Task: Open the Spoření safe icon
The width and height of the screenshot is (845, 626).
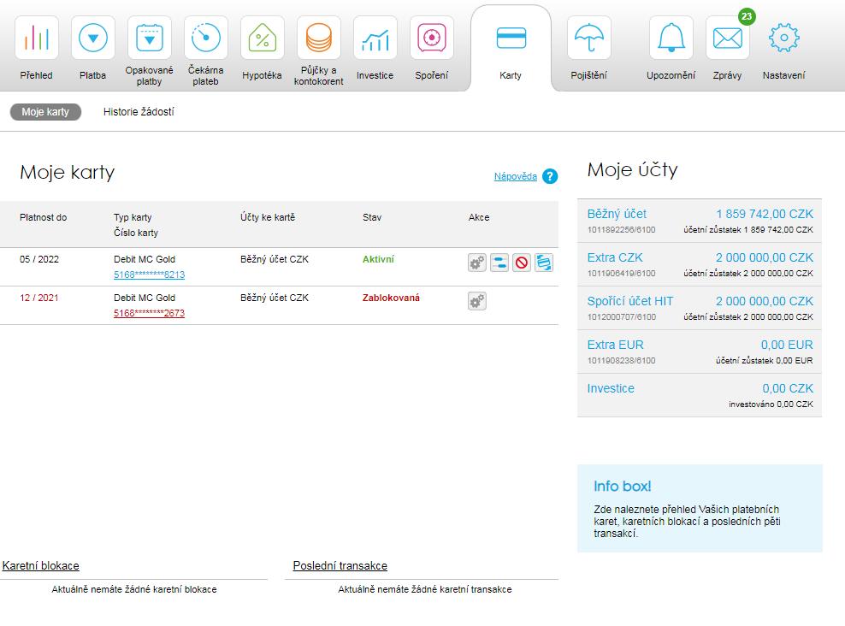Action: pos(432,38)
